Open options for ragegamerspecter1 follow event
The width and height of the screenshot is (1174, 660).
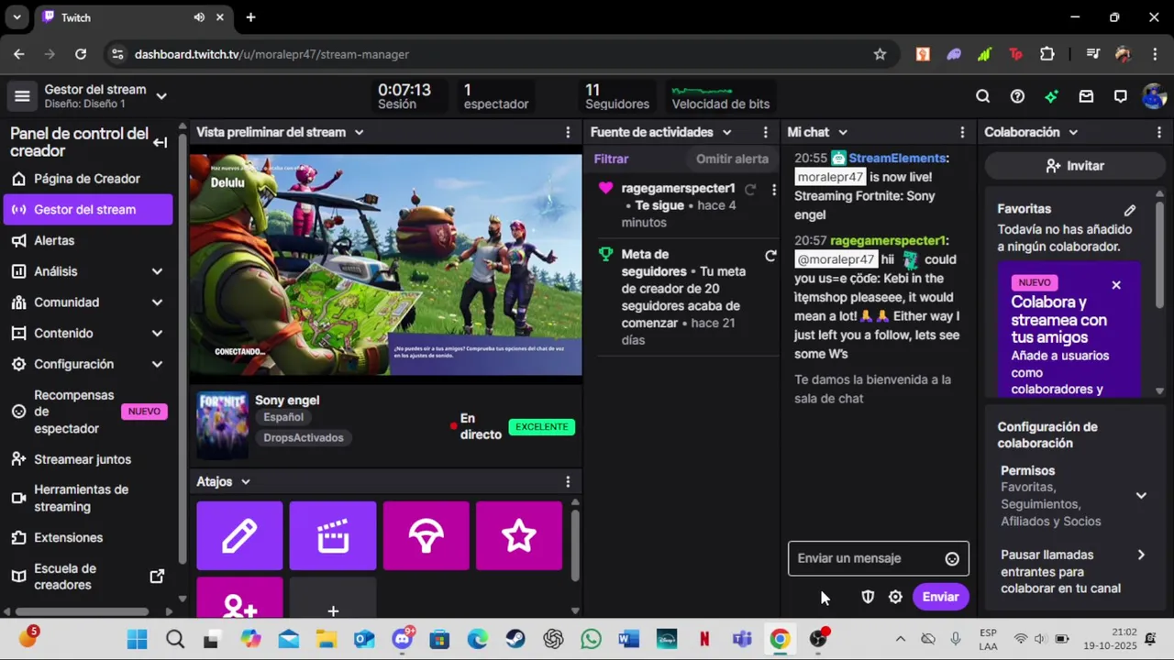[773, 190]
